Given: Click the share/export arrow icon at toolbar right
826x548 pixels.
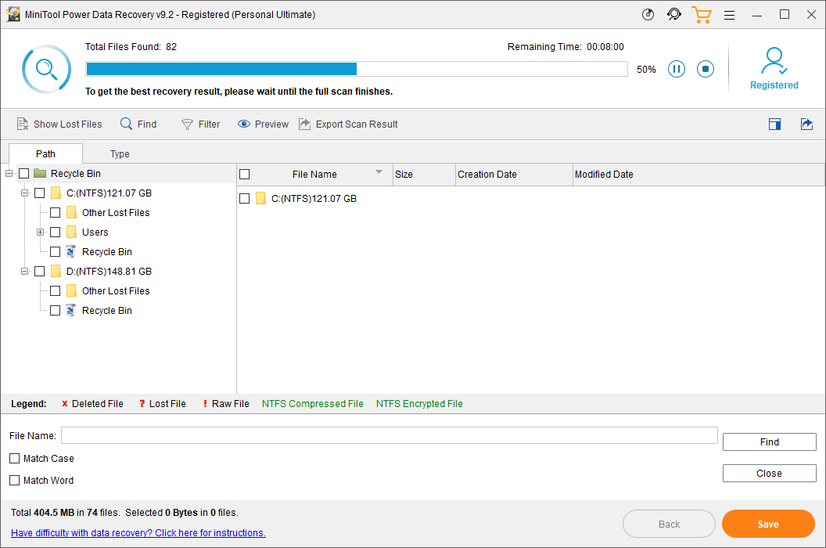Looking at the screenshot, I should (806, 124).
